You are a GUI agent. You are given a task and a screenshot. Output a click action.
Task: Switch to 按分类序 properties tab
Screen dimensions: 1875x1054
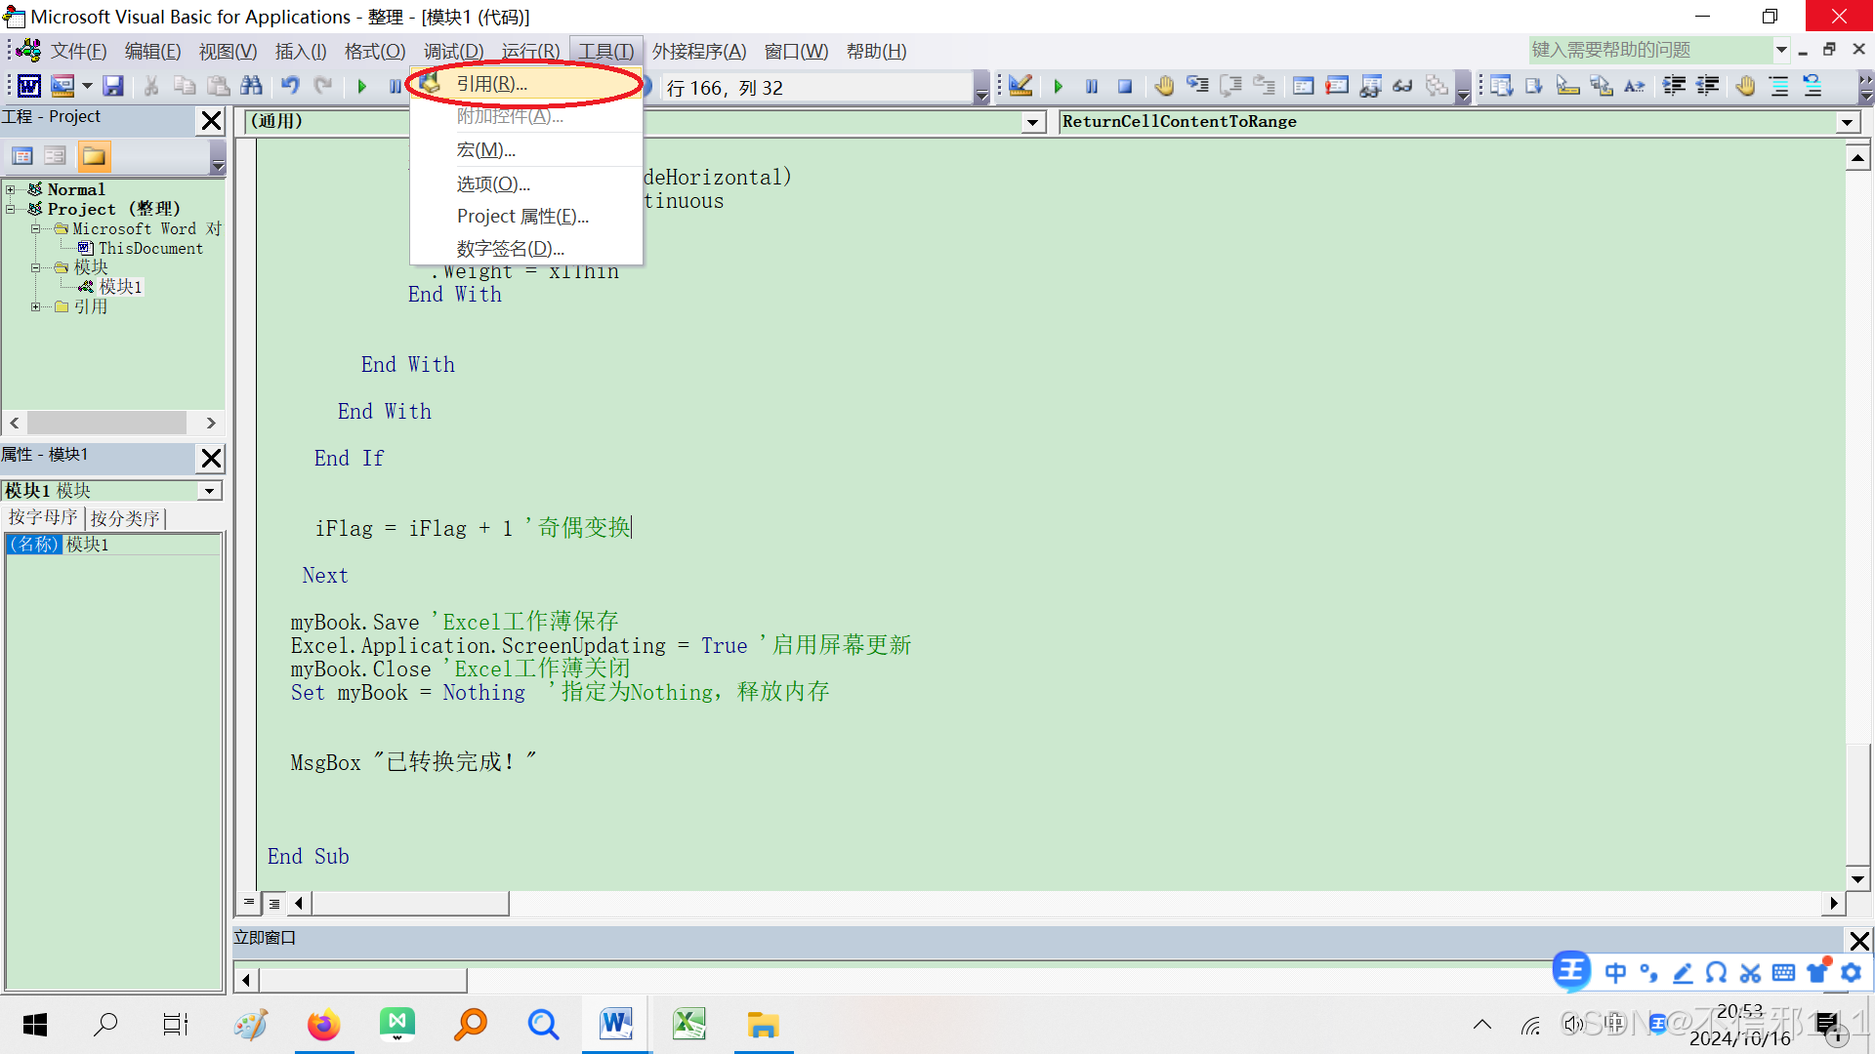pyautogui.click(x=125, y=518)
